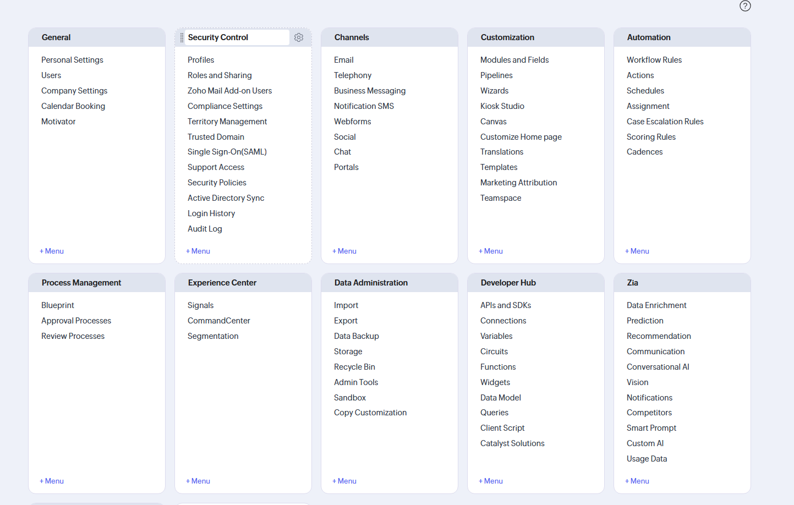Select Zoho Mail Add-on Users
The image size is (794, 505).
pos(229,91)
